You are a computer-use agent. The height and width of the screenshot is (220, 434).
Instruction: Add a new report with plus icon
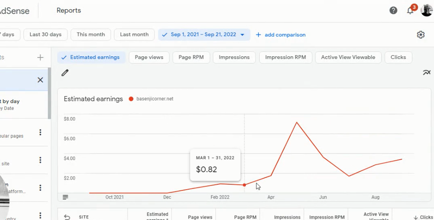point(40,58)
